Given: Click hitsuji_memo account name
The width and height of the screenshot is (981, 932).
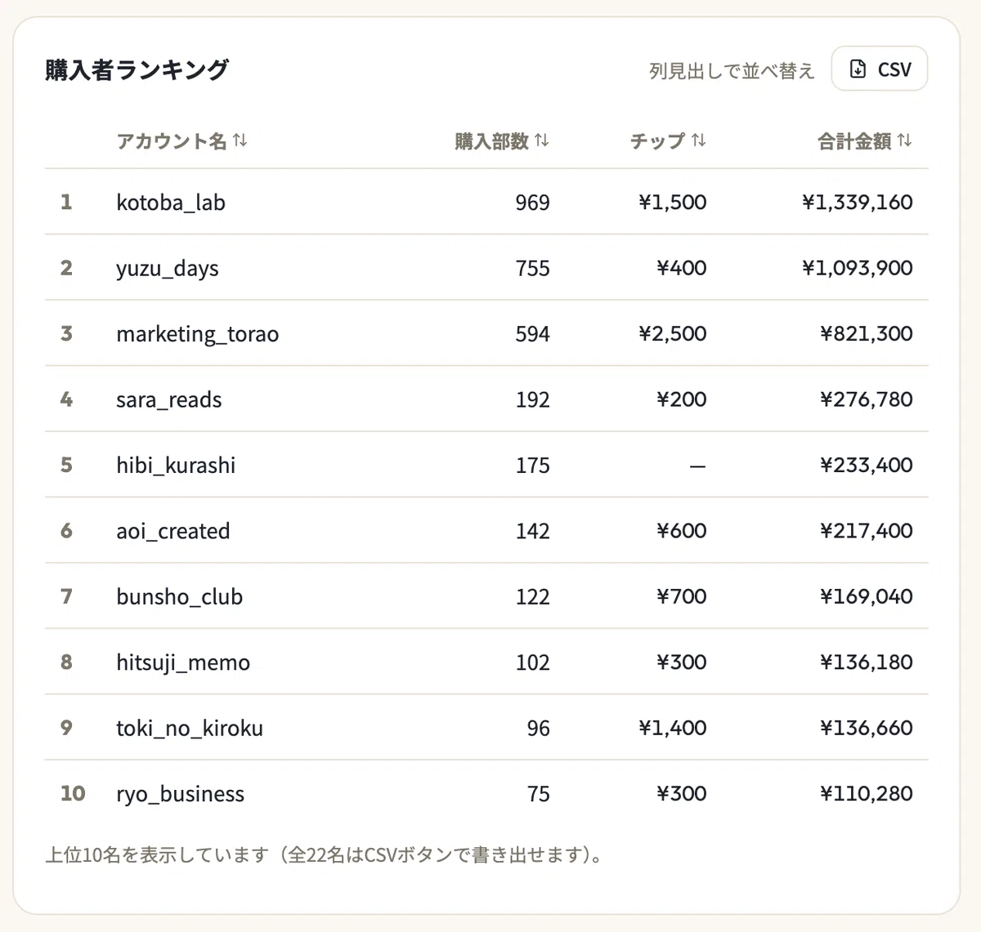Looking at the screenshot, I should [183, 662].
